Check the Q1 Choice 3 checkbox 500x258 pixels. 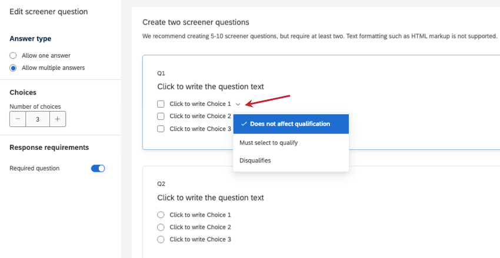click(x=161, y=129)
